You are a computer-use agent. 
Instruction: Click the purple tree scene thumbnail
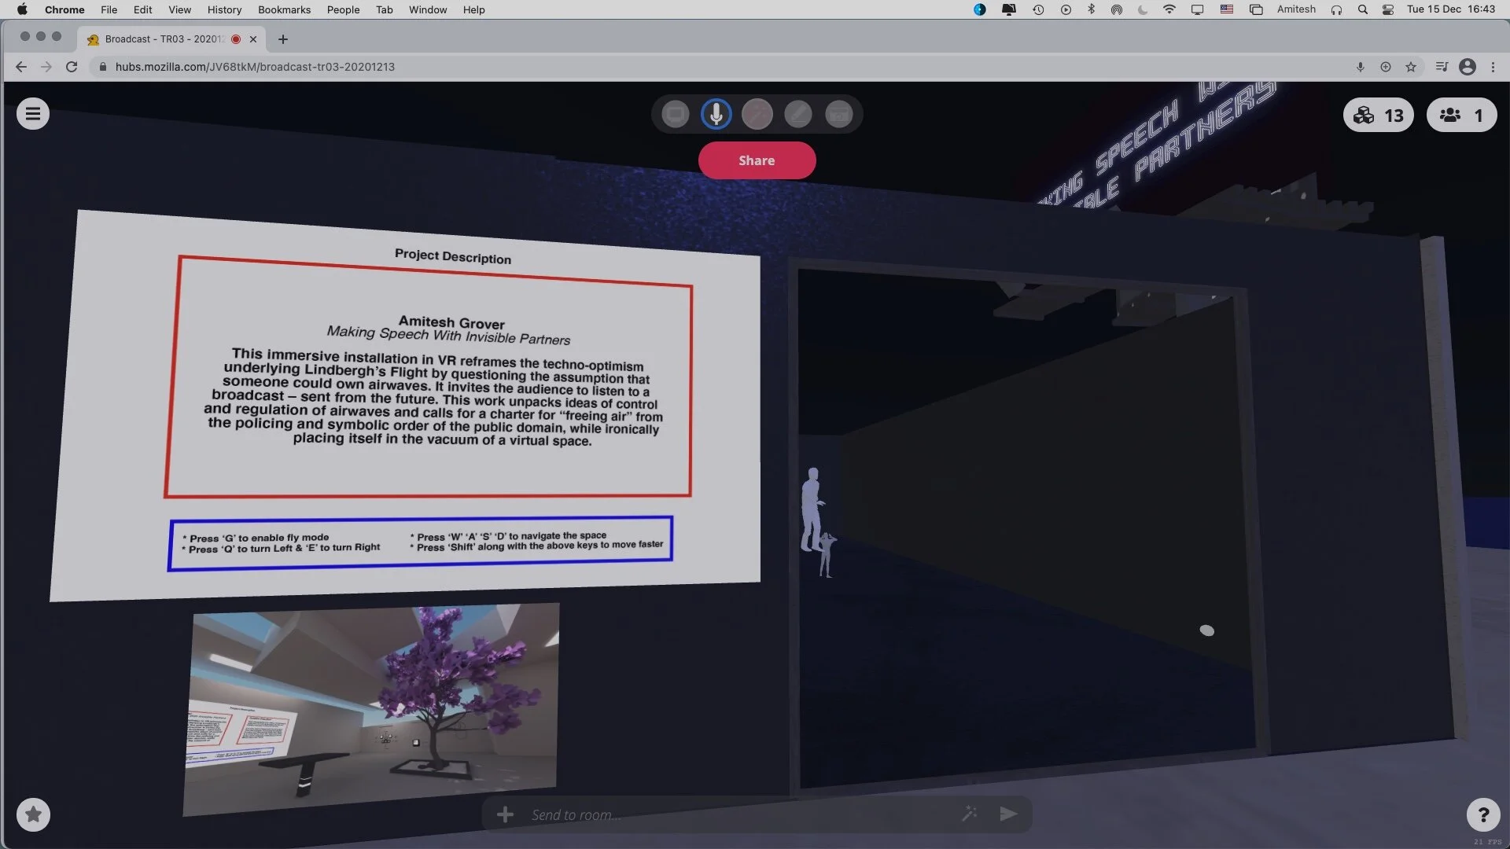coord(371,707)
